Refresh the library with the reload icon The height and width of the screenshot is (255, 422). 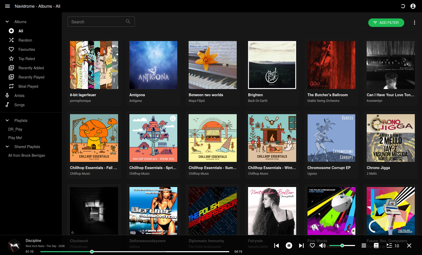(403, 6)
